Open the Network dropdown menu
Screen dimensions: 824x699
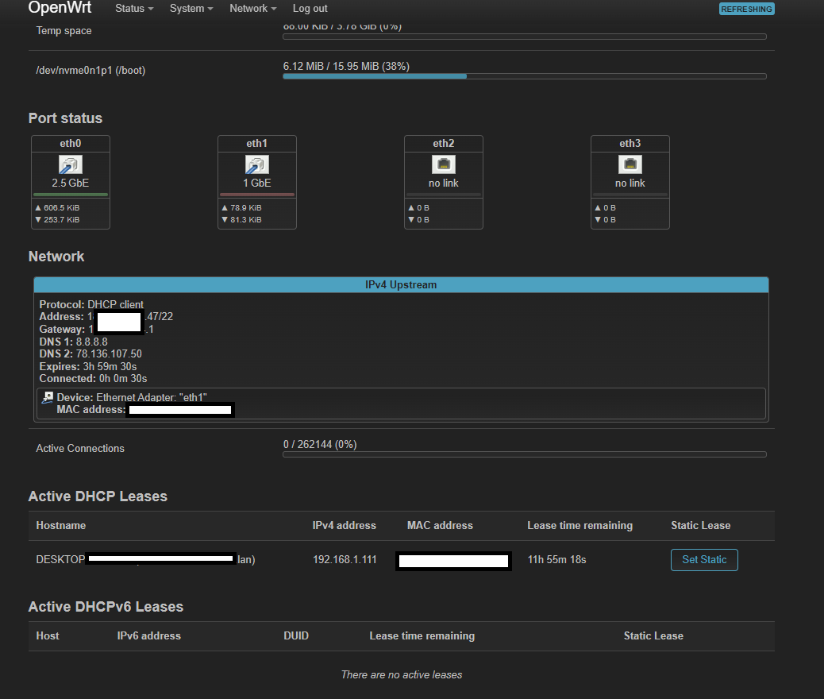pos(252,9)
